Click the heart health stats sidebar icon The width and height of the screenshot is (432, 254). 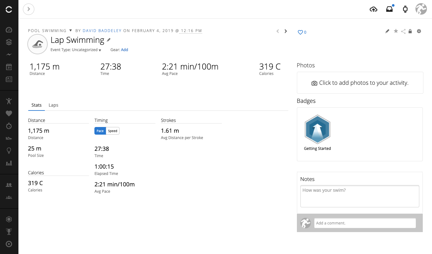coord(9,113)
